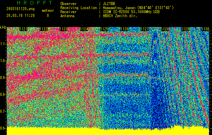Click the 1.1 frequency axis label
The image size is (212, 135).
click(3, 44)
